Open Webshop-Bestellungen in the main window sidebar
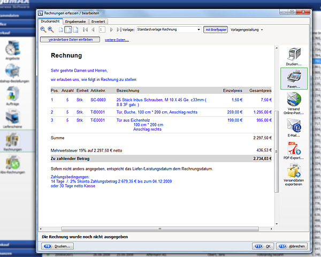The image size is (321, 257). (x=14, y=73)
